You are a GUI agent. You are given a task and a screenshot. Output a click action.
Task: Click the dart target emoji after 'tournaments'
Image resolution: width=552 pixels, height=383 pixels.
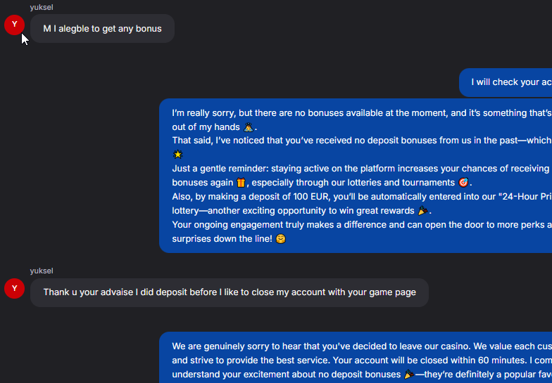click(x=463, y=183)
